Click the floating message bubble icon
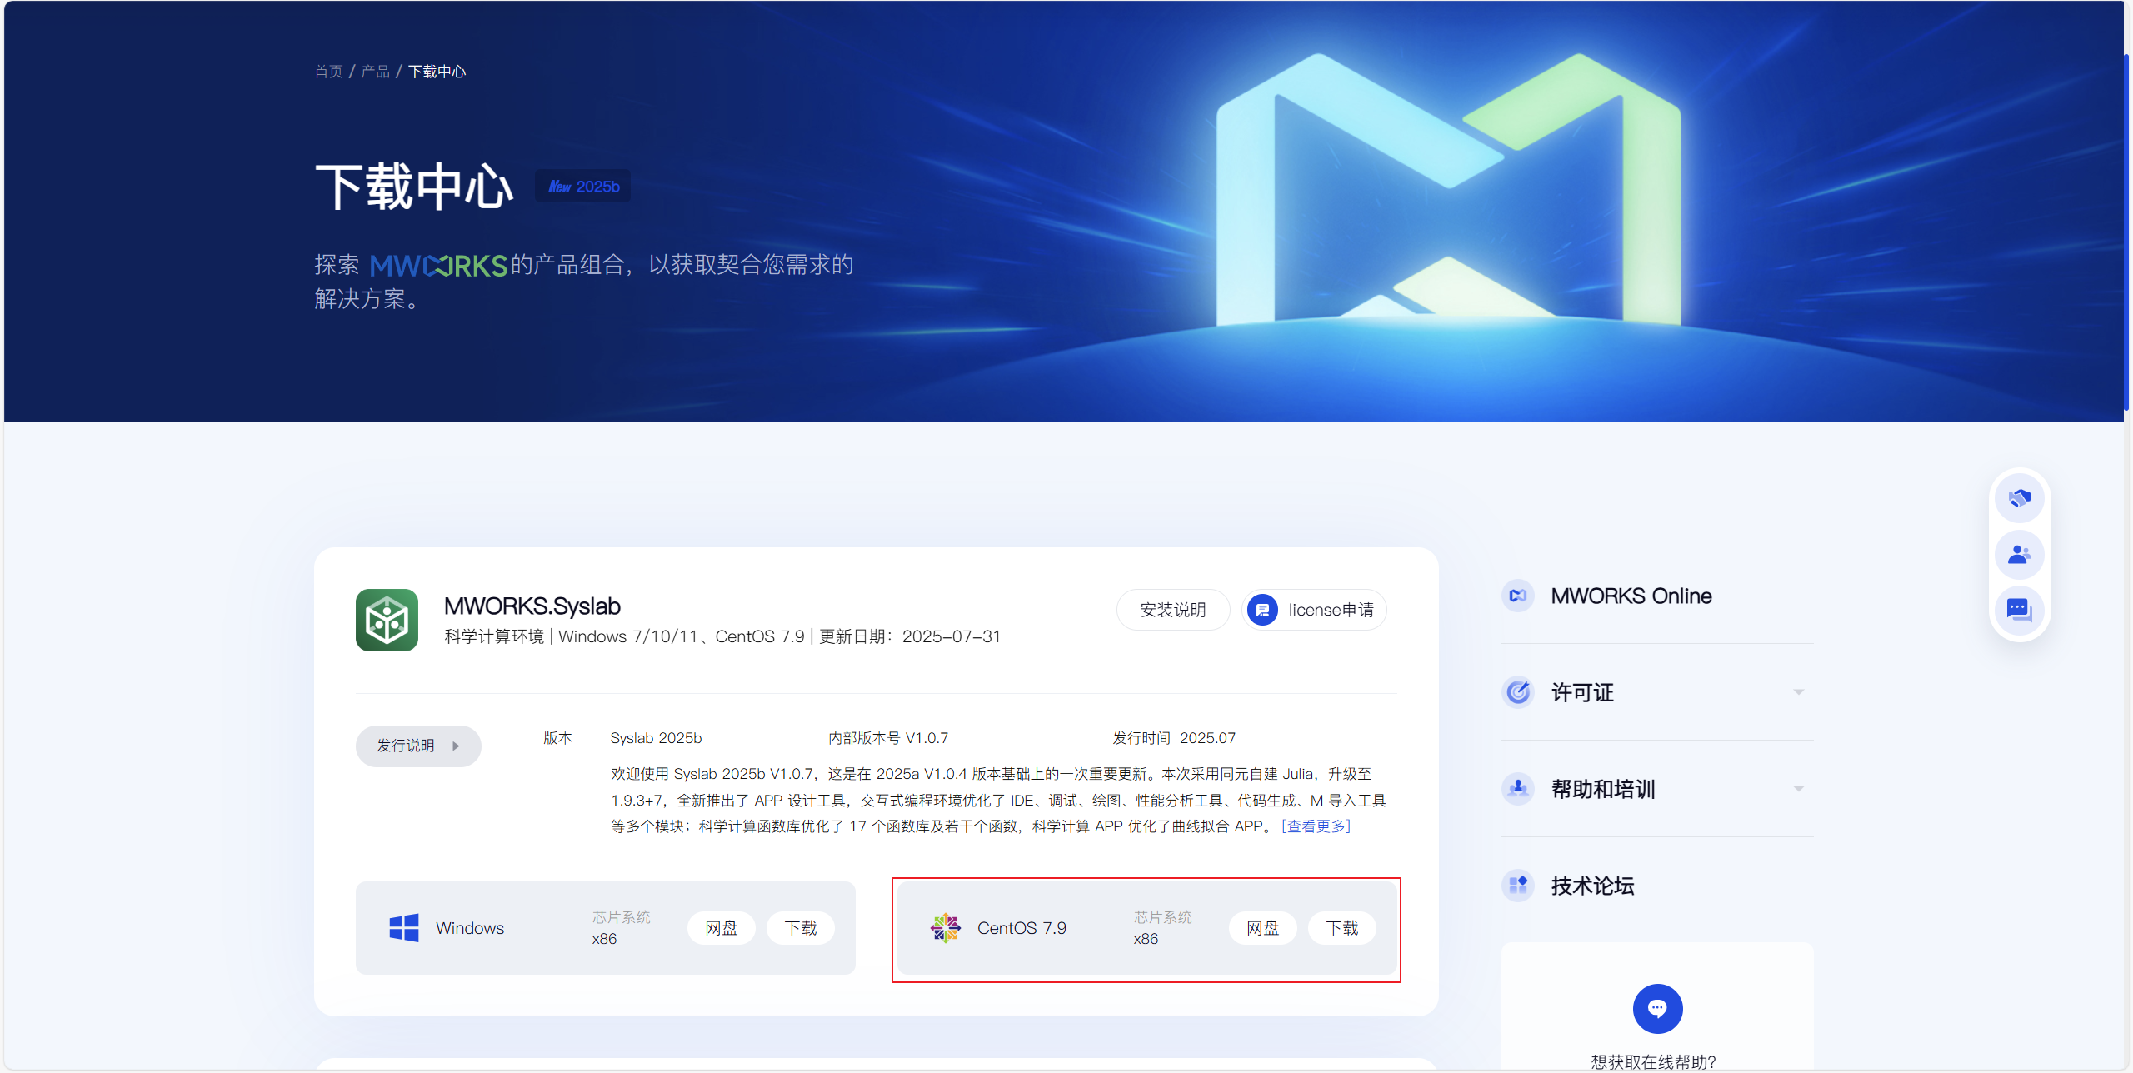Image resolution: width=2133 pixels, height=1073 pixels. click(x=2019, y=610)
